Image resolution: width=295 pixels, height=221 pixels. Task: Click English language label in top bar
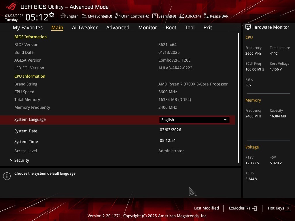point(72,16)
